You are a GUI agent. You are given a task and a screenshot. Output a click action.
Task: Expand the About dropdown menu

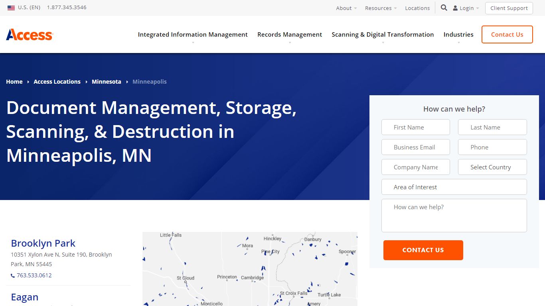coord(346,8)
